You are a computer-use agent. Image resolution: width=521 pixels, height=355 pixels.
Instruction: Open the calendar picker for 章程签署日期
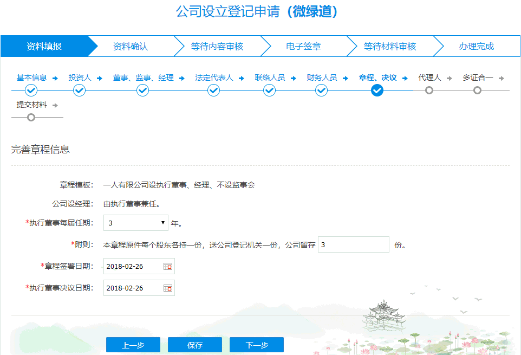coord(168,266)
